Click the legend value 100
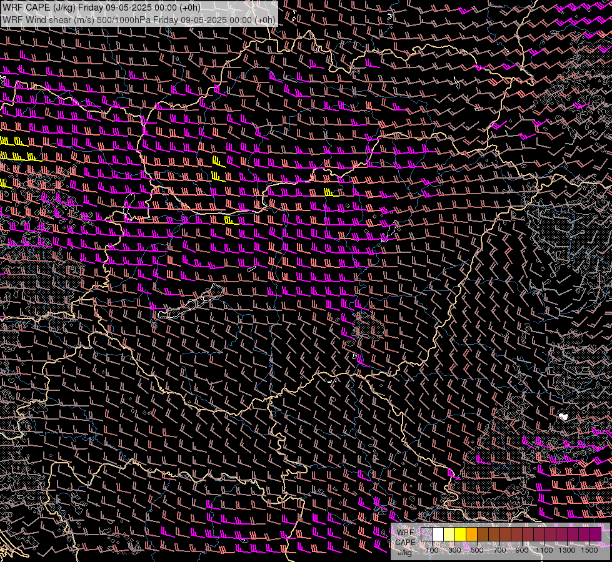This screenshot has height=562, width=612. (432, 550)
